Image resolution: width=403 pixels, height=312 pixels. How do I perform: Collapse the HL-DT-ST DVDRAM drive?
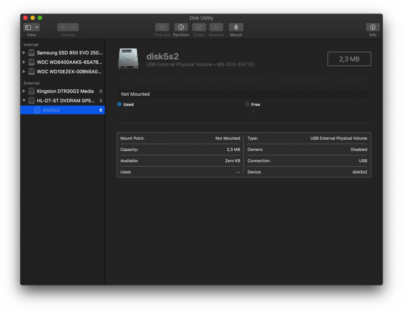coord(24,100)
